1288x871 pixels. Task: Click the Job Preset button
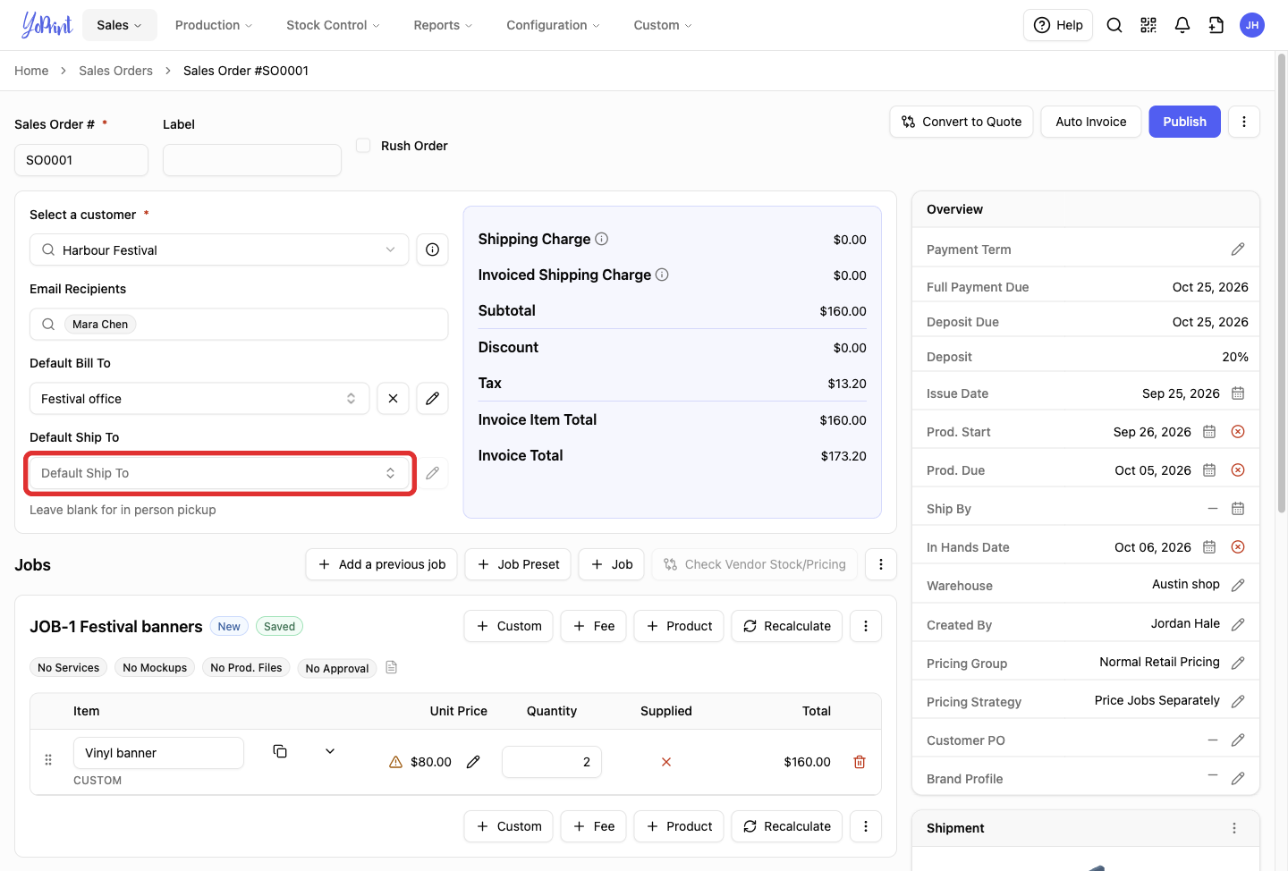[x=518, y=564]
